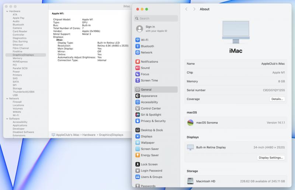Go back with the left chevron
The height and width of the screenshot is (190, 295).
click(186, 9)
